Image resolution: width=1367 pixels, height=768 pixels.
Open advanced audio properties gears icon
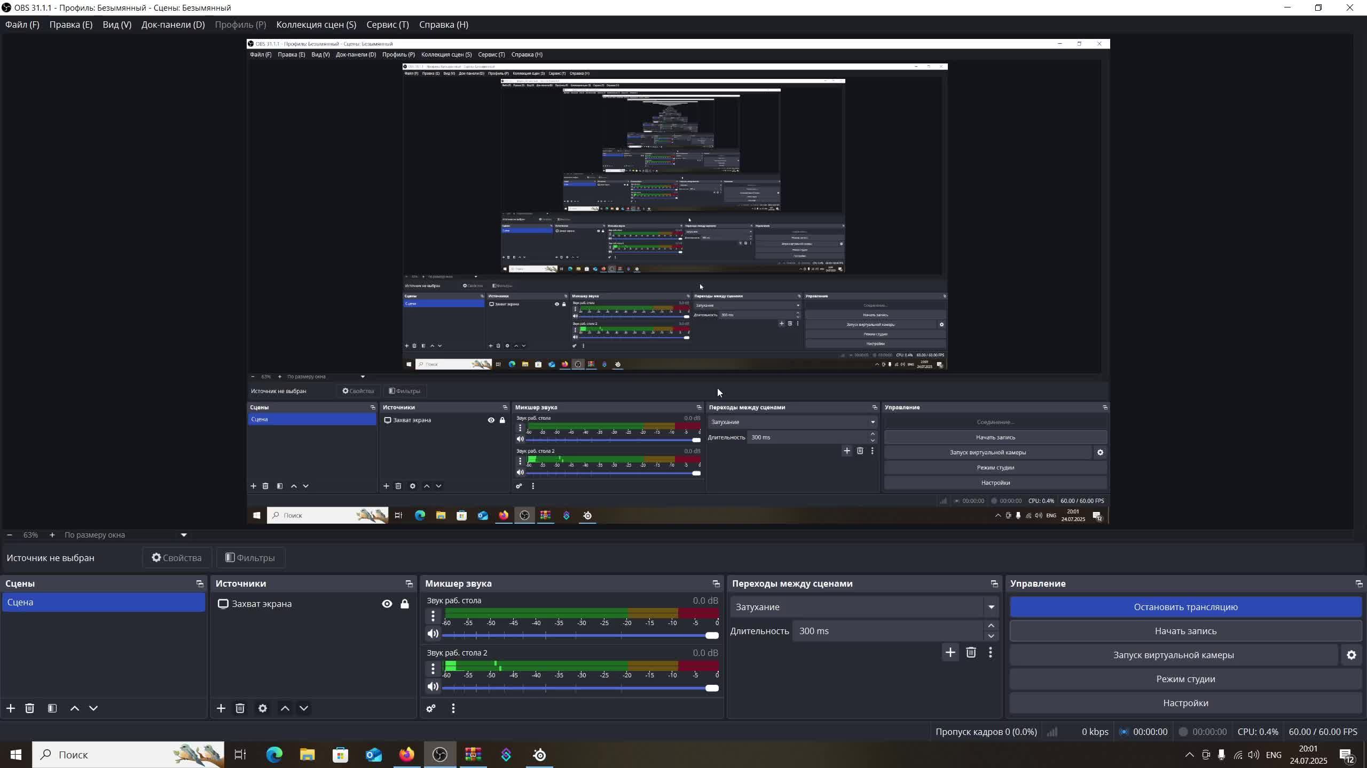[431, 708]
